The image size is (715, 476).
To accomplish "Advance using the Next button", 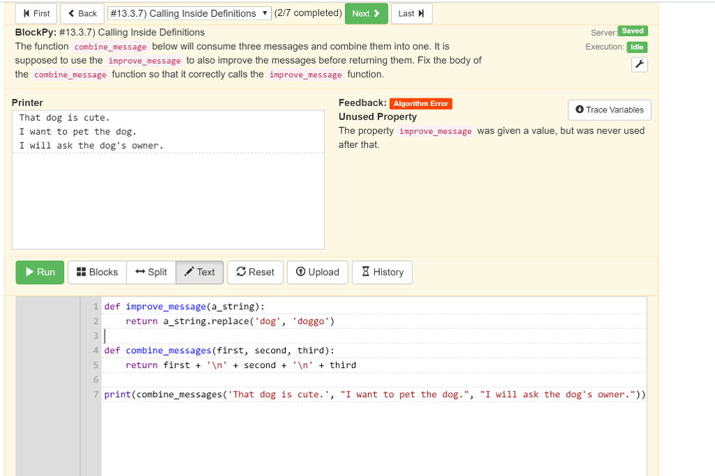I will coord(366,13).
